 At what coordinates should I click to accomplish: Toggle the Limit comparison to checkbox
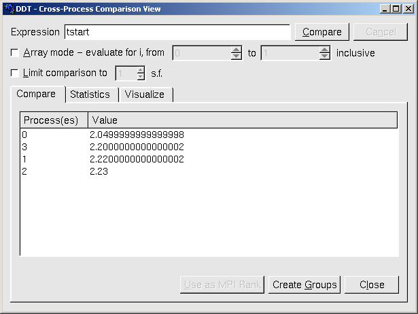pyautogui.click(x=16, y=73)
